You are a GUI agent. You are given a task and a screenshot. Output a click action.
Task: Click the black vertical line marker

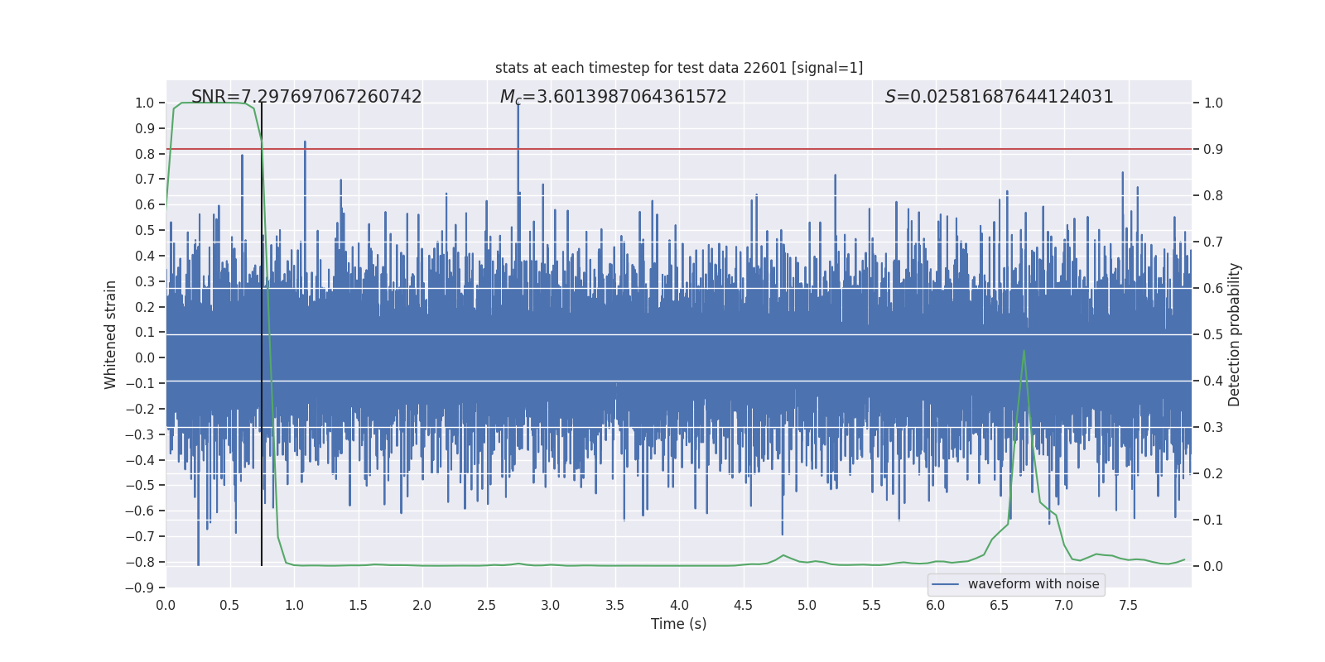[x=262, y=334]
